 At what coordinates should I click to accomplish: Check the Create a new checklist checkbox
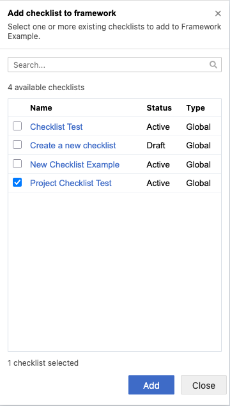pos(17,145)
